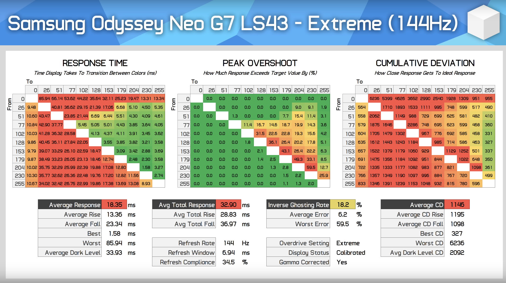Click cumulative deviation cell 2062
Image resolution: width=506 pixels, height=283 pixels.
click(375, 116)
